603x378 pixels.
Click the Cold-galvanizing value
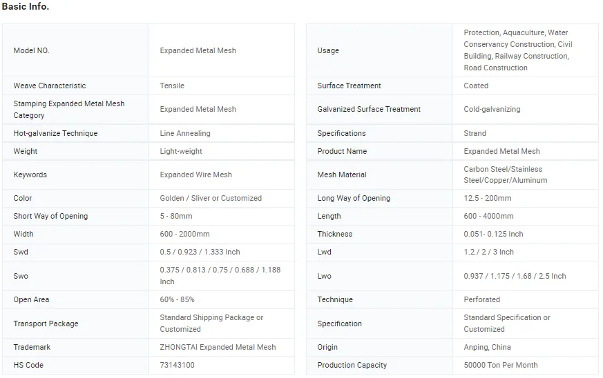[x=492, y=109]
